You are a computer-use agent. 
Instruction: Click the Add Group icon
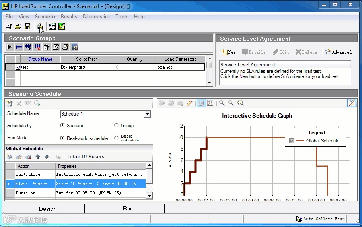pyautogui.click(x=28, y=47)
